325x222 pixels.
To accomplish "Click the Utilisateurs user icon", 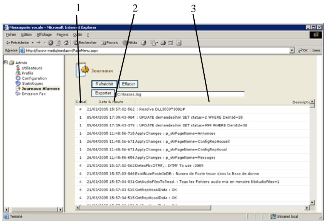I will (x=18, y=67).
